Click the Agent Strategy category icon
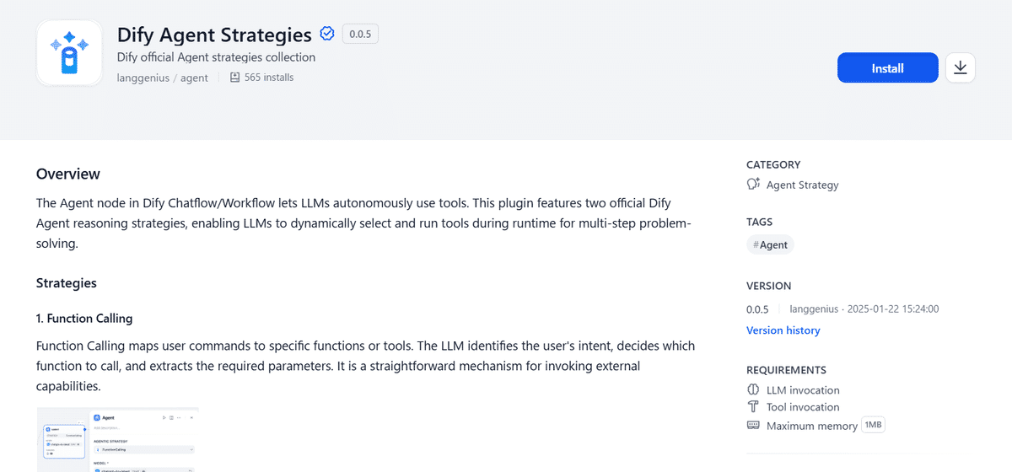The width and height of the screenshot is (1012, 472). 753,185
